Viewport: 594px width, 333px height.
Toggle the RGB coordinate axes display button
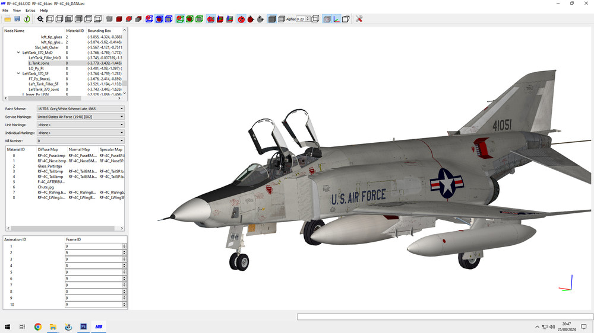(336, 19)
